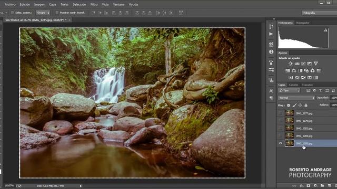337x189 pixels.
Task: Select the Ajustes panel tab
Action: (x=283, y=52)
